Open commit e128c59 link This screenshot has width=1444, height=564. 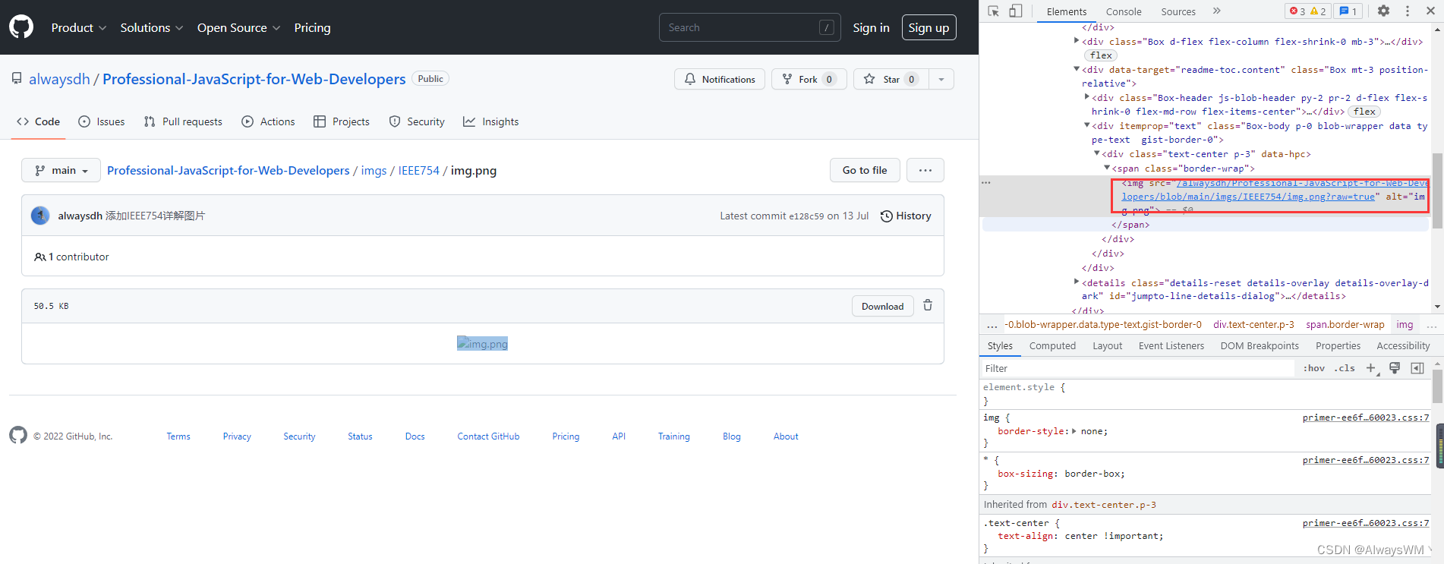[806, 216]
